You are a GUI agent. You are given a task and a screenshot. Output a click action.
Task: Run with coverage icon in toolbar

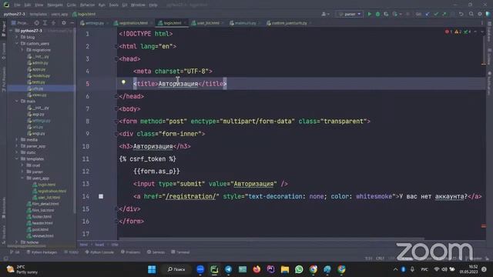click(386, 14)
